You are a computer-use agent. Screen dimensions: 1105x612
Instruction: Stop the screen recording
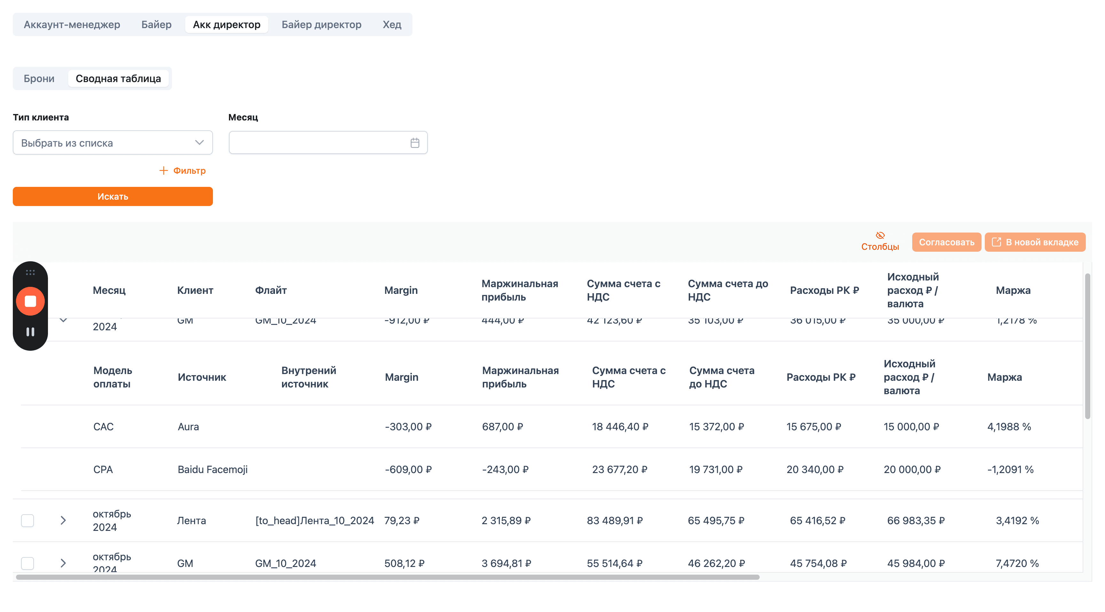point(30,301)
